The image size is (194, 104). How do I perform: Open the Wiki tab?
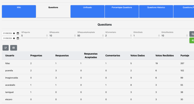tap(19, 12)
